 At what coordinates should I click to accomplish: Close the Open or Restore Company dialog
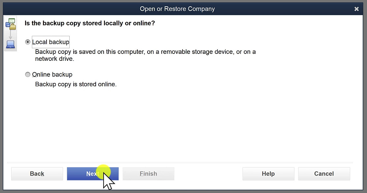click(356, 9)
